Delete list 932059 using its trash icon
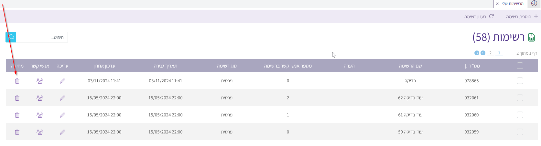 tap(17, 132)
